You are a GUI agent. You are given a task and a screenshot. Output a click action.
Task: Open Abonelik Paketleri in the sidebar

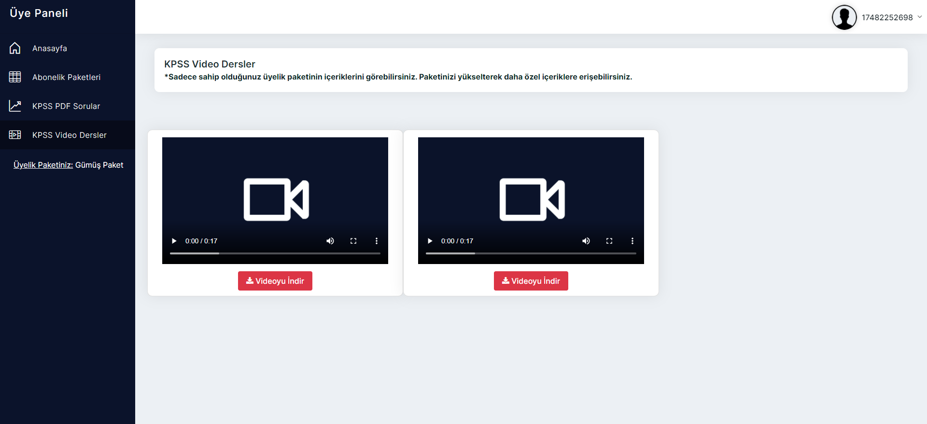[68, 77]
